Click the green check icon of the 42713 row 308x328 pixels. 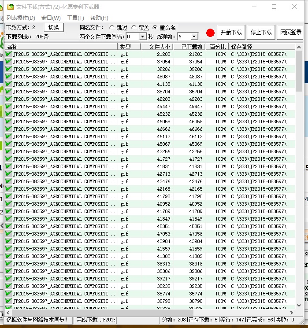[x=9, y=174]
